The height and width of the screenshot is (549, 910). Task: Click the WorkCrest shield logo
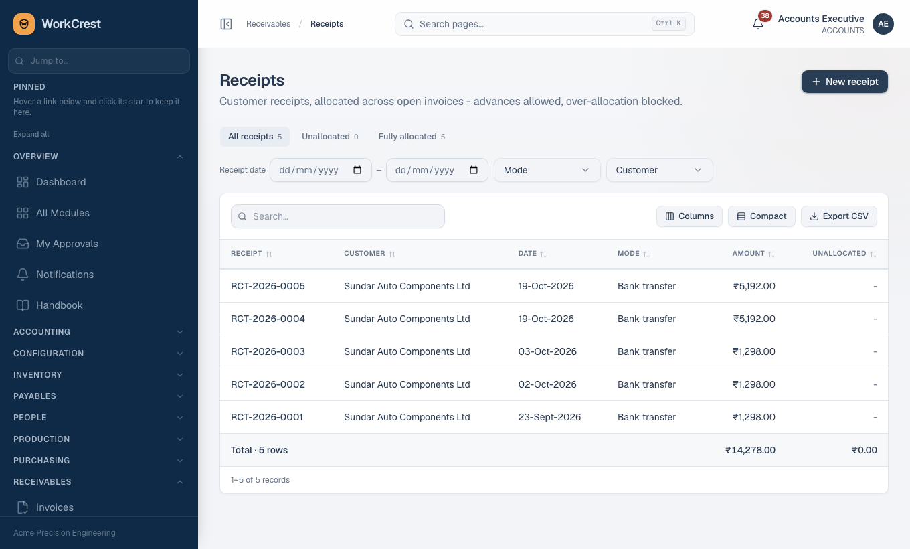tap(24, 24)
